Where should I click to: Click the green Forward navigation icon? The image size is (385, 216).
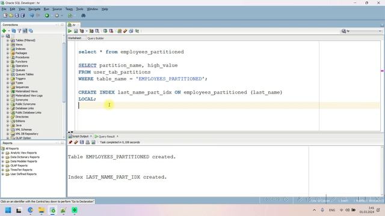47,16
